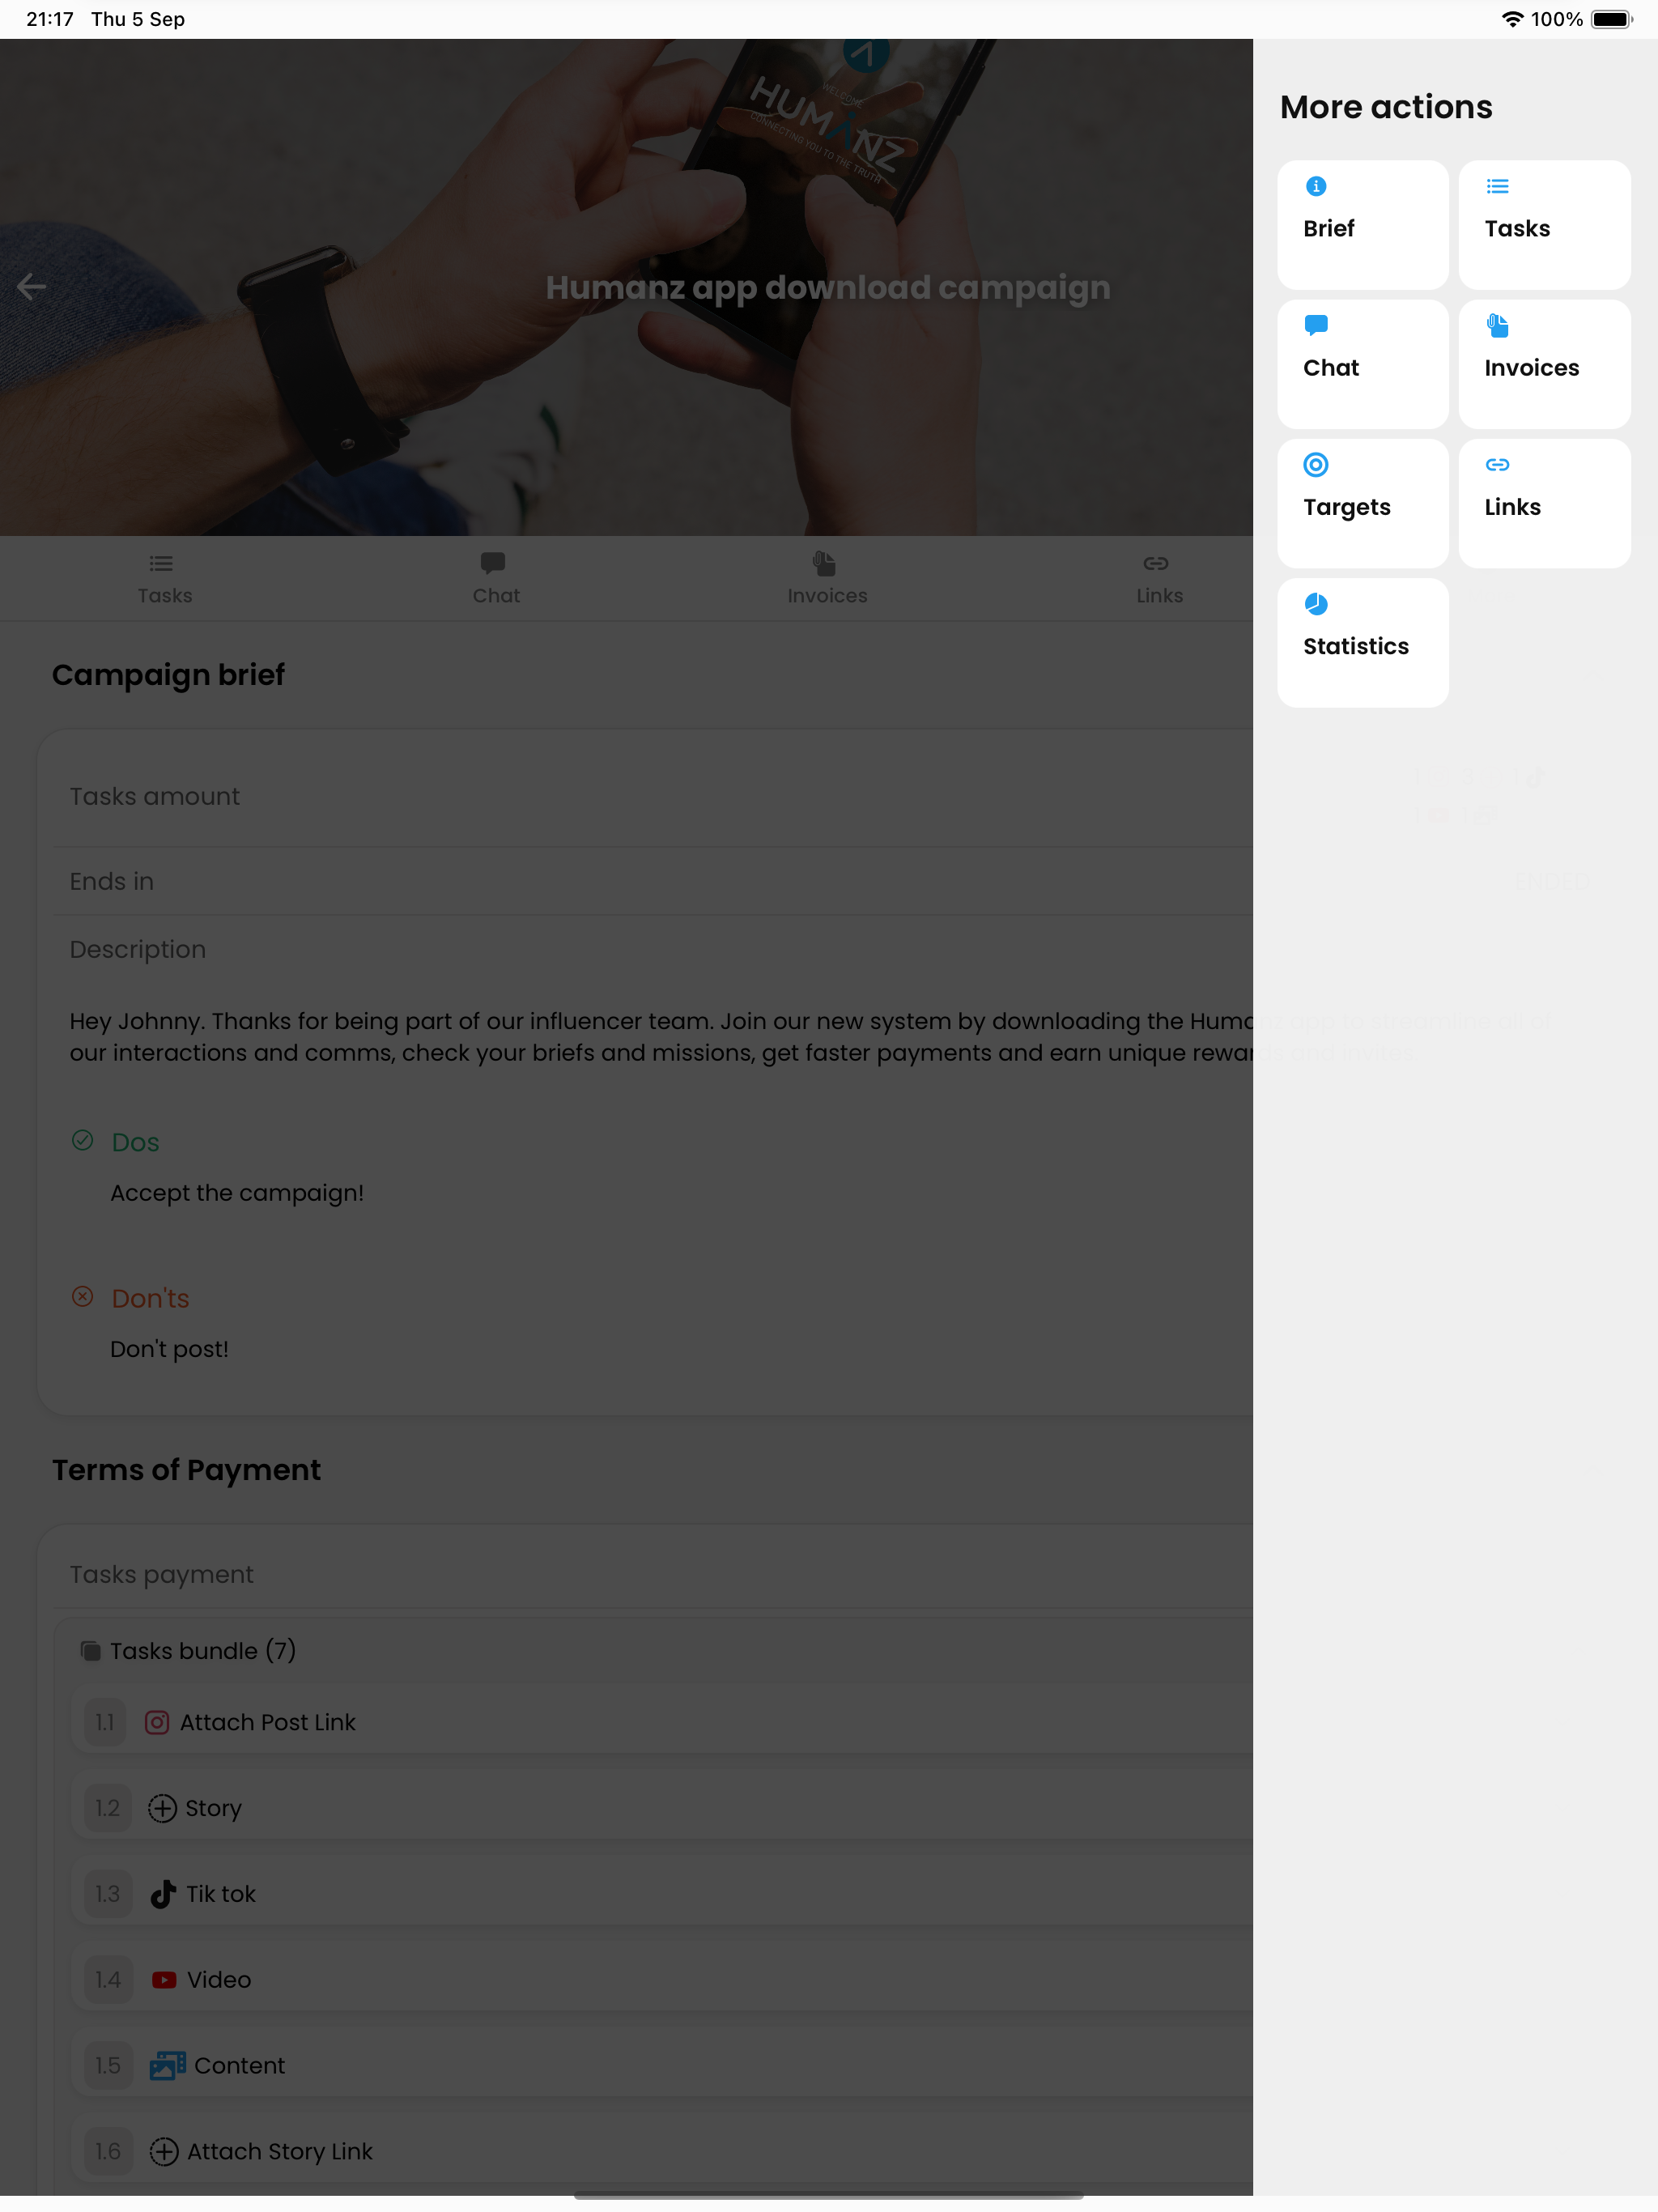The height and width of the screenshot is (2212, 1658).
Task: Switch to the Tasks tab under the banner
Action: point(164,578)
